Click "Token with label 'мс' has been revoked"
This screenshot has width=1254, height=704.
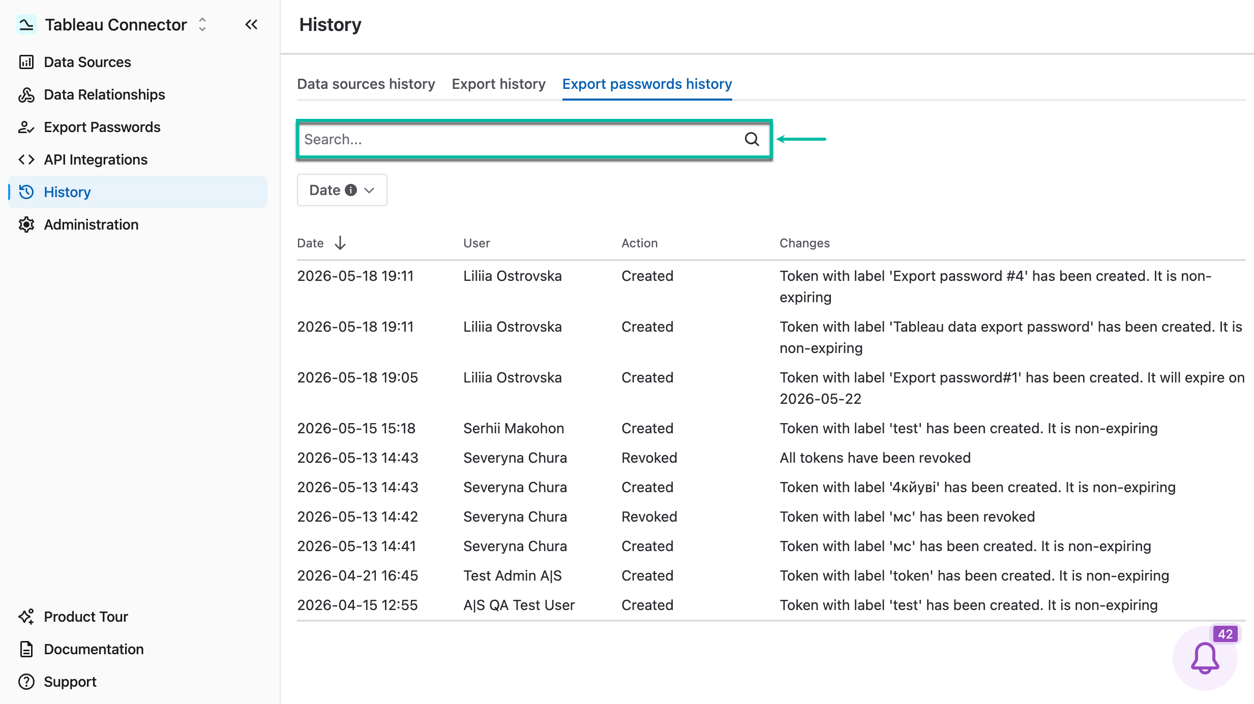point(907,517)
